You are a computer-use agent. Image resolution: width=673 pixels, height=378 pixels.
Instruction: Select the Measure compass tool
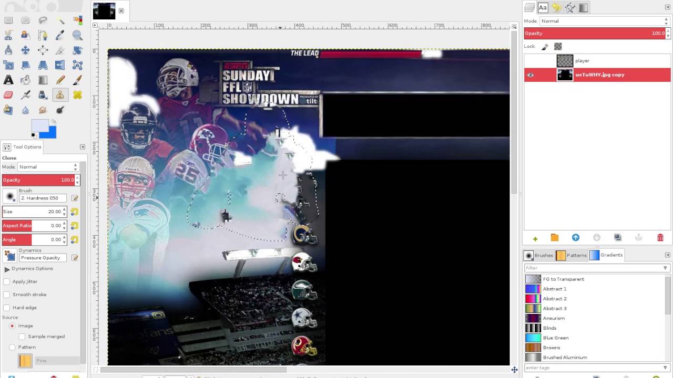coord(8,50)
